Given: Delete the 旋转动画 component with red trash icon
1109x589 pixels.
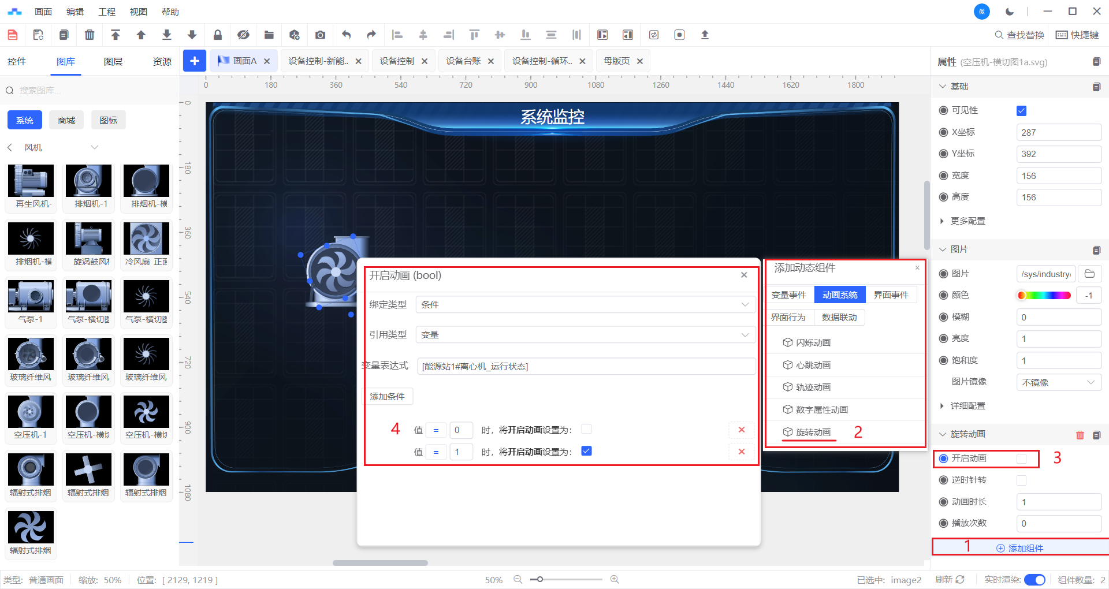Looking at the screenshot, I should [x=1080, y=435].
